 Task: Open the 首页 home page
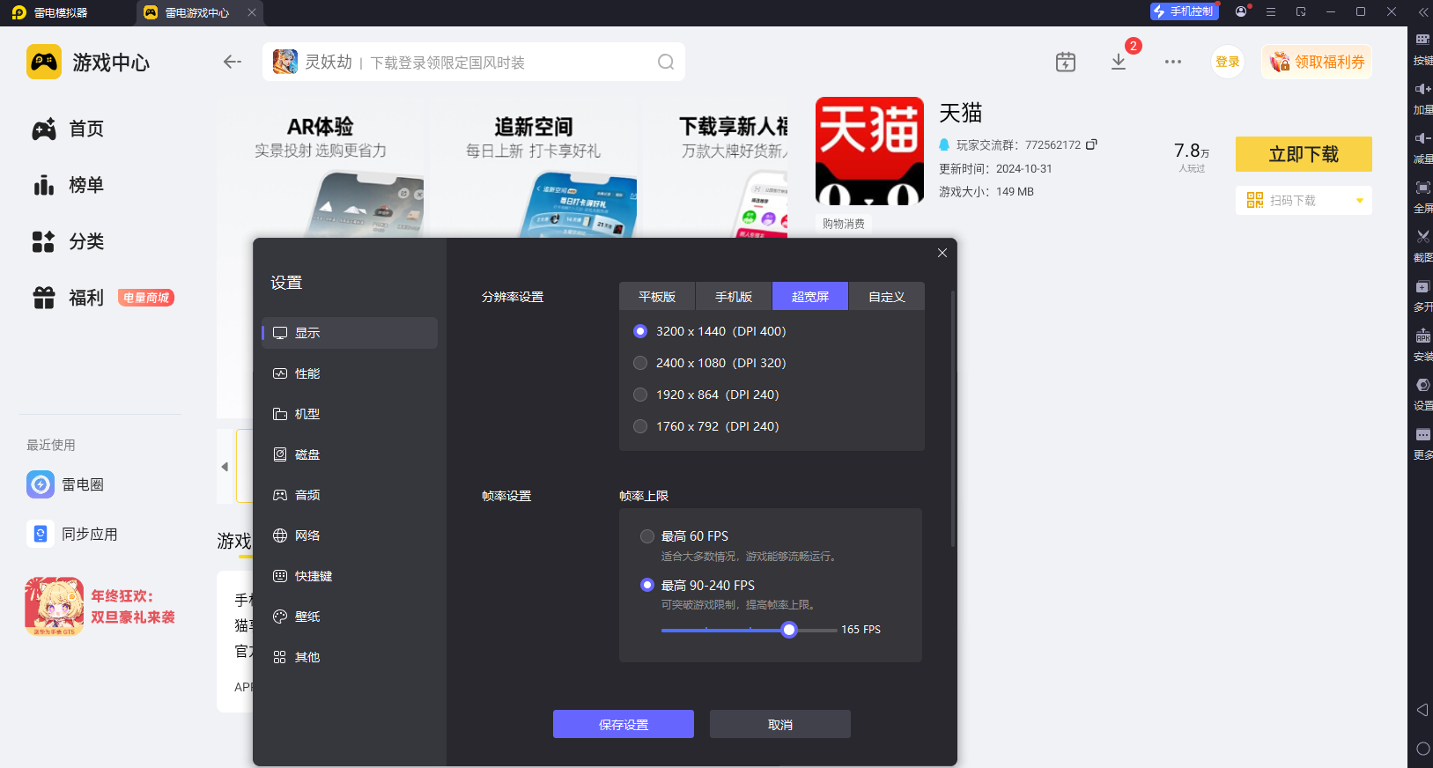pos(86,129)
